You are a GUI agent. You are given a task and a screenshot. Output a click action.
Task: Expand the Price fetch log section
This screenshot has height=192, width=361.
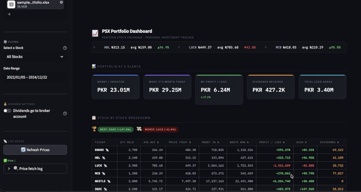point(35,169)
